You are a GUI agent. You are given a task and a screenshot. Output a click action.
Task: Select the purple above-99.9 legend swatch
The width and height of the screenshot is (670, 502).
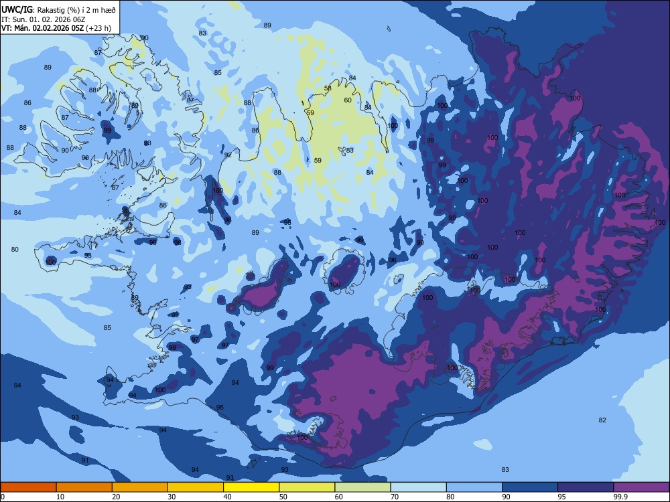pyautogui.click(x=641, y=487)
